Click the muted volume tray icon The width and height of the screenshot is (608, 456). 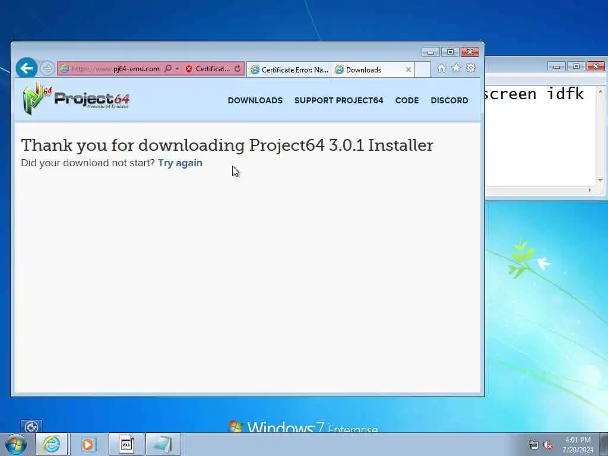click(x=548, y=445)
